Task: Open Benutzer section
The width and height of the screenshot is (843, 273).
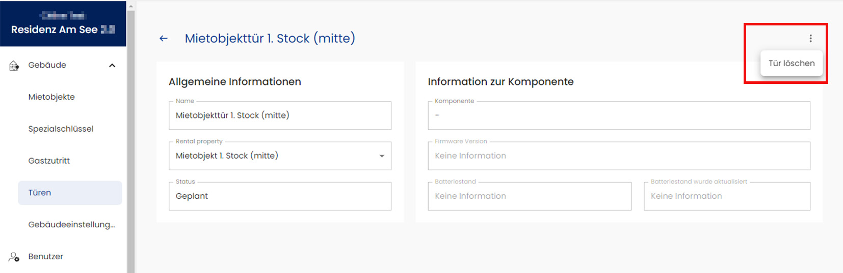Action: [46, 257]
